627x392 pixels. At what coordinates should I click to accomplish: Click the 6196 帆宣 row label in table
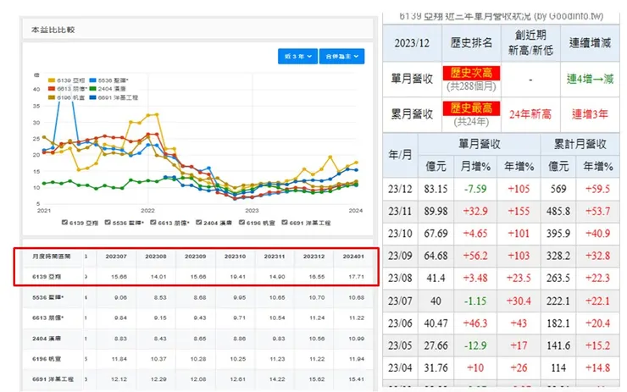tap(47, 359)
